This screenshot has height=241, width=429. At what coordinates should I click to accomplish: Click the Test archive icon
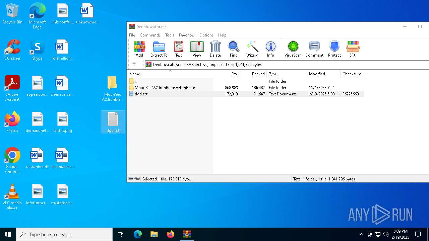pyautogui.click(x=179, y=49)
